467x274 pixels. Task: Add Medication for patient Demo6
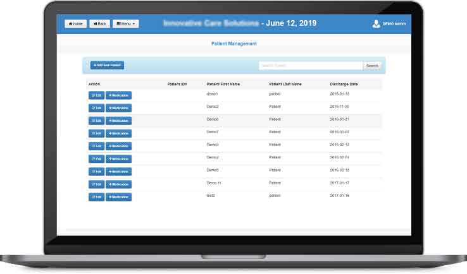(x=118, y=121)
